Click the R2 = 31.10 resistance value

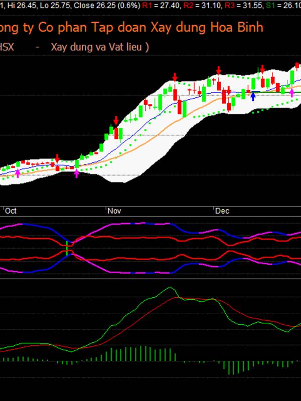pos(203,5)
